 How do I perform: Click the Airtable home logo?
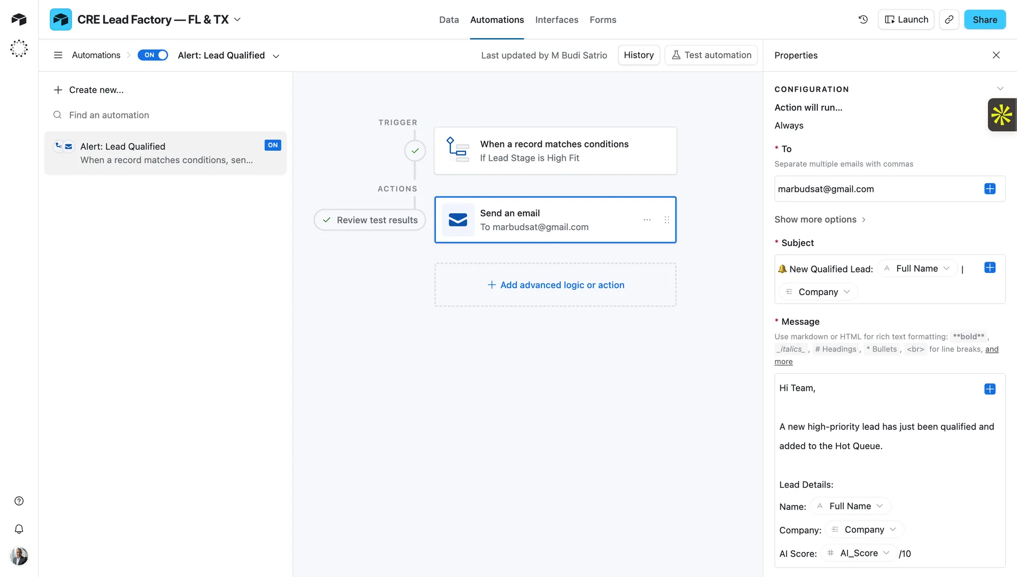(19, 19)
